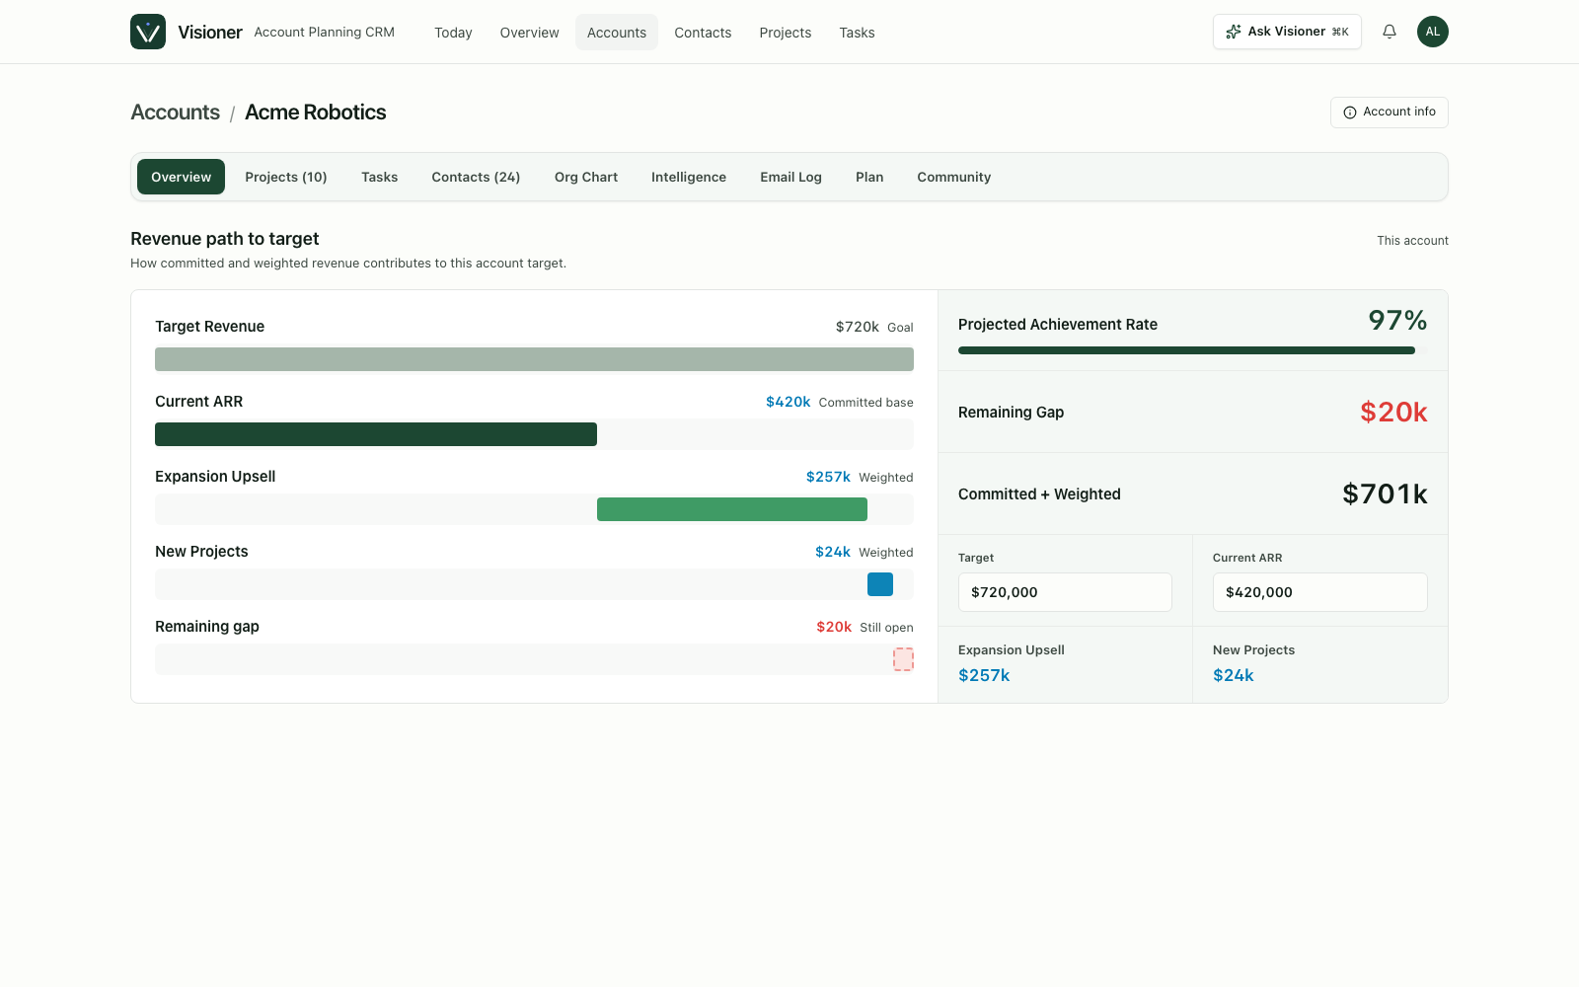Switch to the account Tasks tab
The image size is (1579, 987).
380,177
